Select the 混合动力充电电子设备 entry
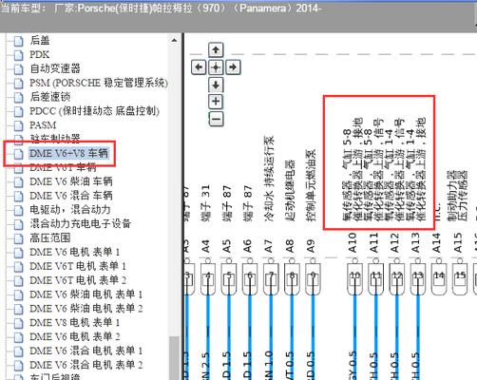Screen dimensions: 477x380 (x=81, y=223)
